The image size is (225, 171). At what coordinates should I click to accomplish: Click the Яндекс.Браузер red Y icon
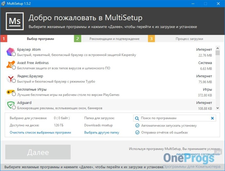[x=11, y=78]
